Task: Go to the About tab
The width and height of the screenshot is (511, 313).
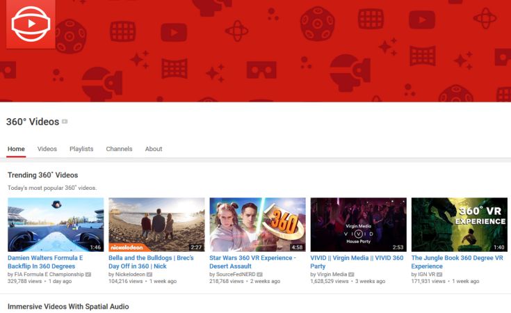Action: 154,149
